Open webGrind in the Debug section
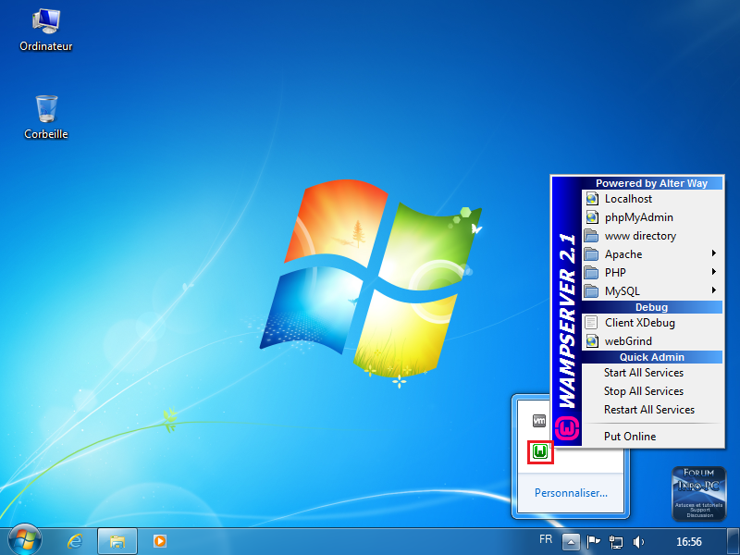 coord(653,340)
